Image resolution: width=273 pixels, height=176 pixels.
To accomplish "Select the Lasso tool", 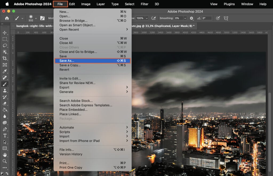I will point(5,46).
